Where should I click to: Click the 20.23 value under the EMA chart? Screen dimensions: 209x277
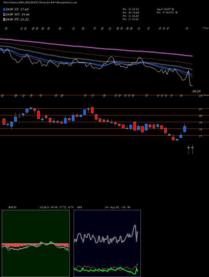[196, 91]
